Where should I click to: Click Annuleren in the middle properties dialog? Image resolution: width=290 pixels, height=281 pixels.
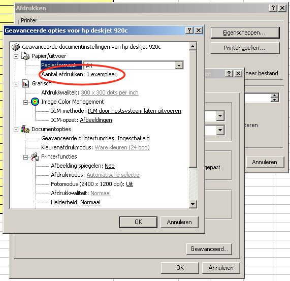click(221, 268)
